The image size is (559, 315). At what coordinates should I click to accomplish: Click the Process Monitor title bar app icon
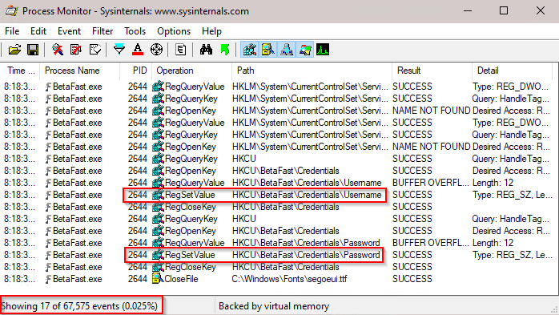tap(11, 11)
